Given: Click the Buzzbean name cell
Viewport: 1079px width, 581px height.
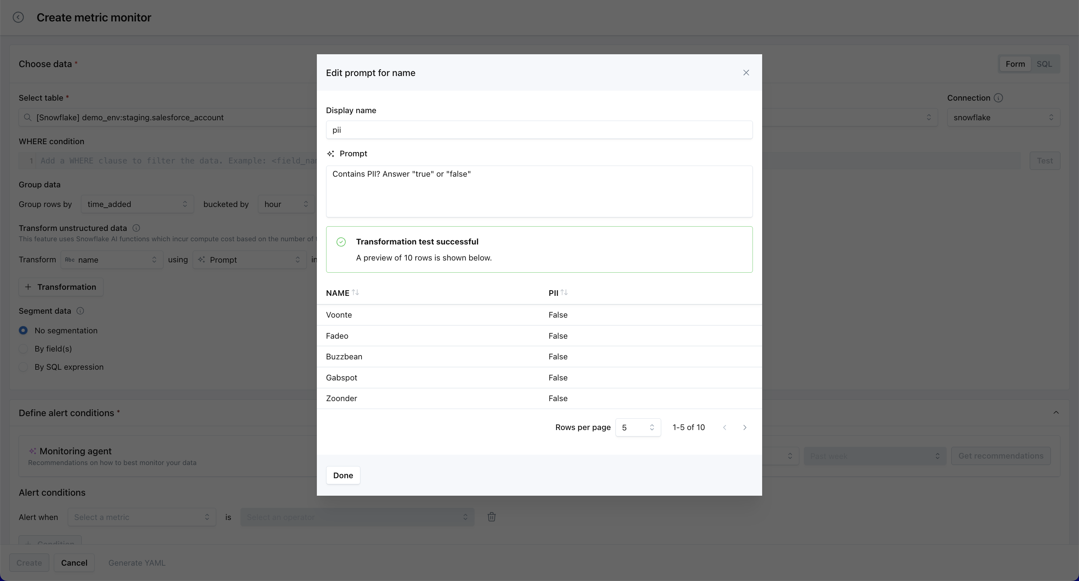Looking at the screenshot, I should (x=344, y=357).
